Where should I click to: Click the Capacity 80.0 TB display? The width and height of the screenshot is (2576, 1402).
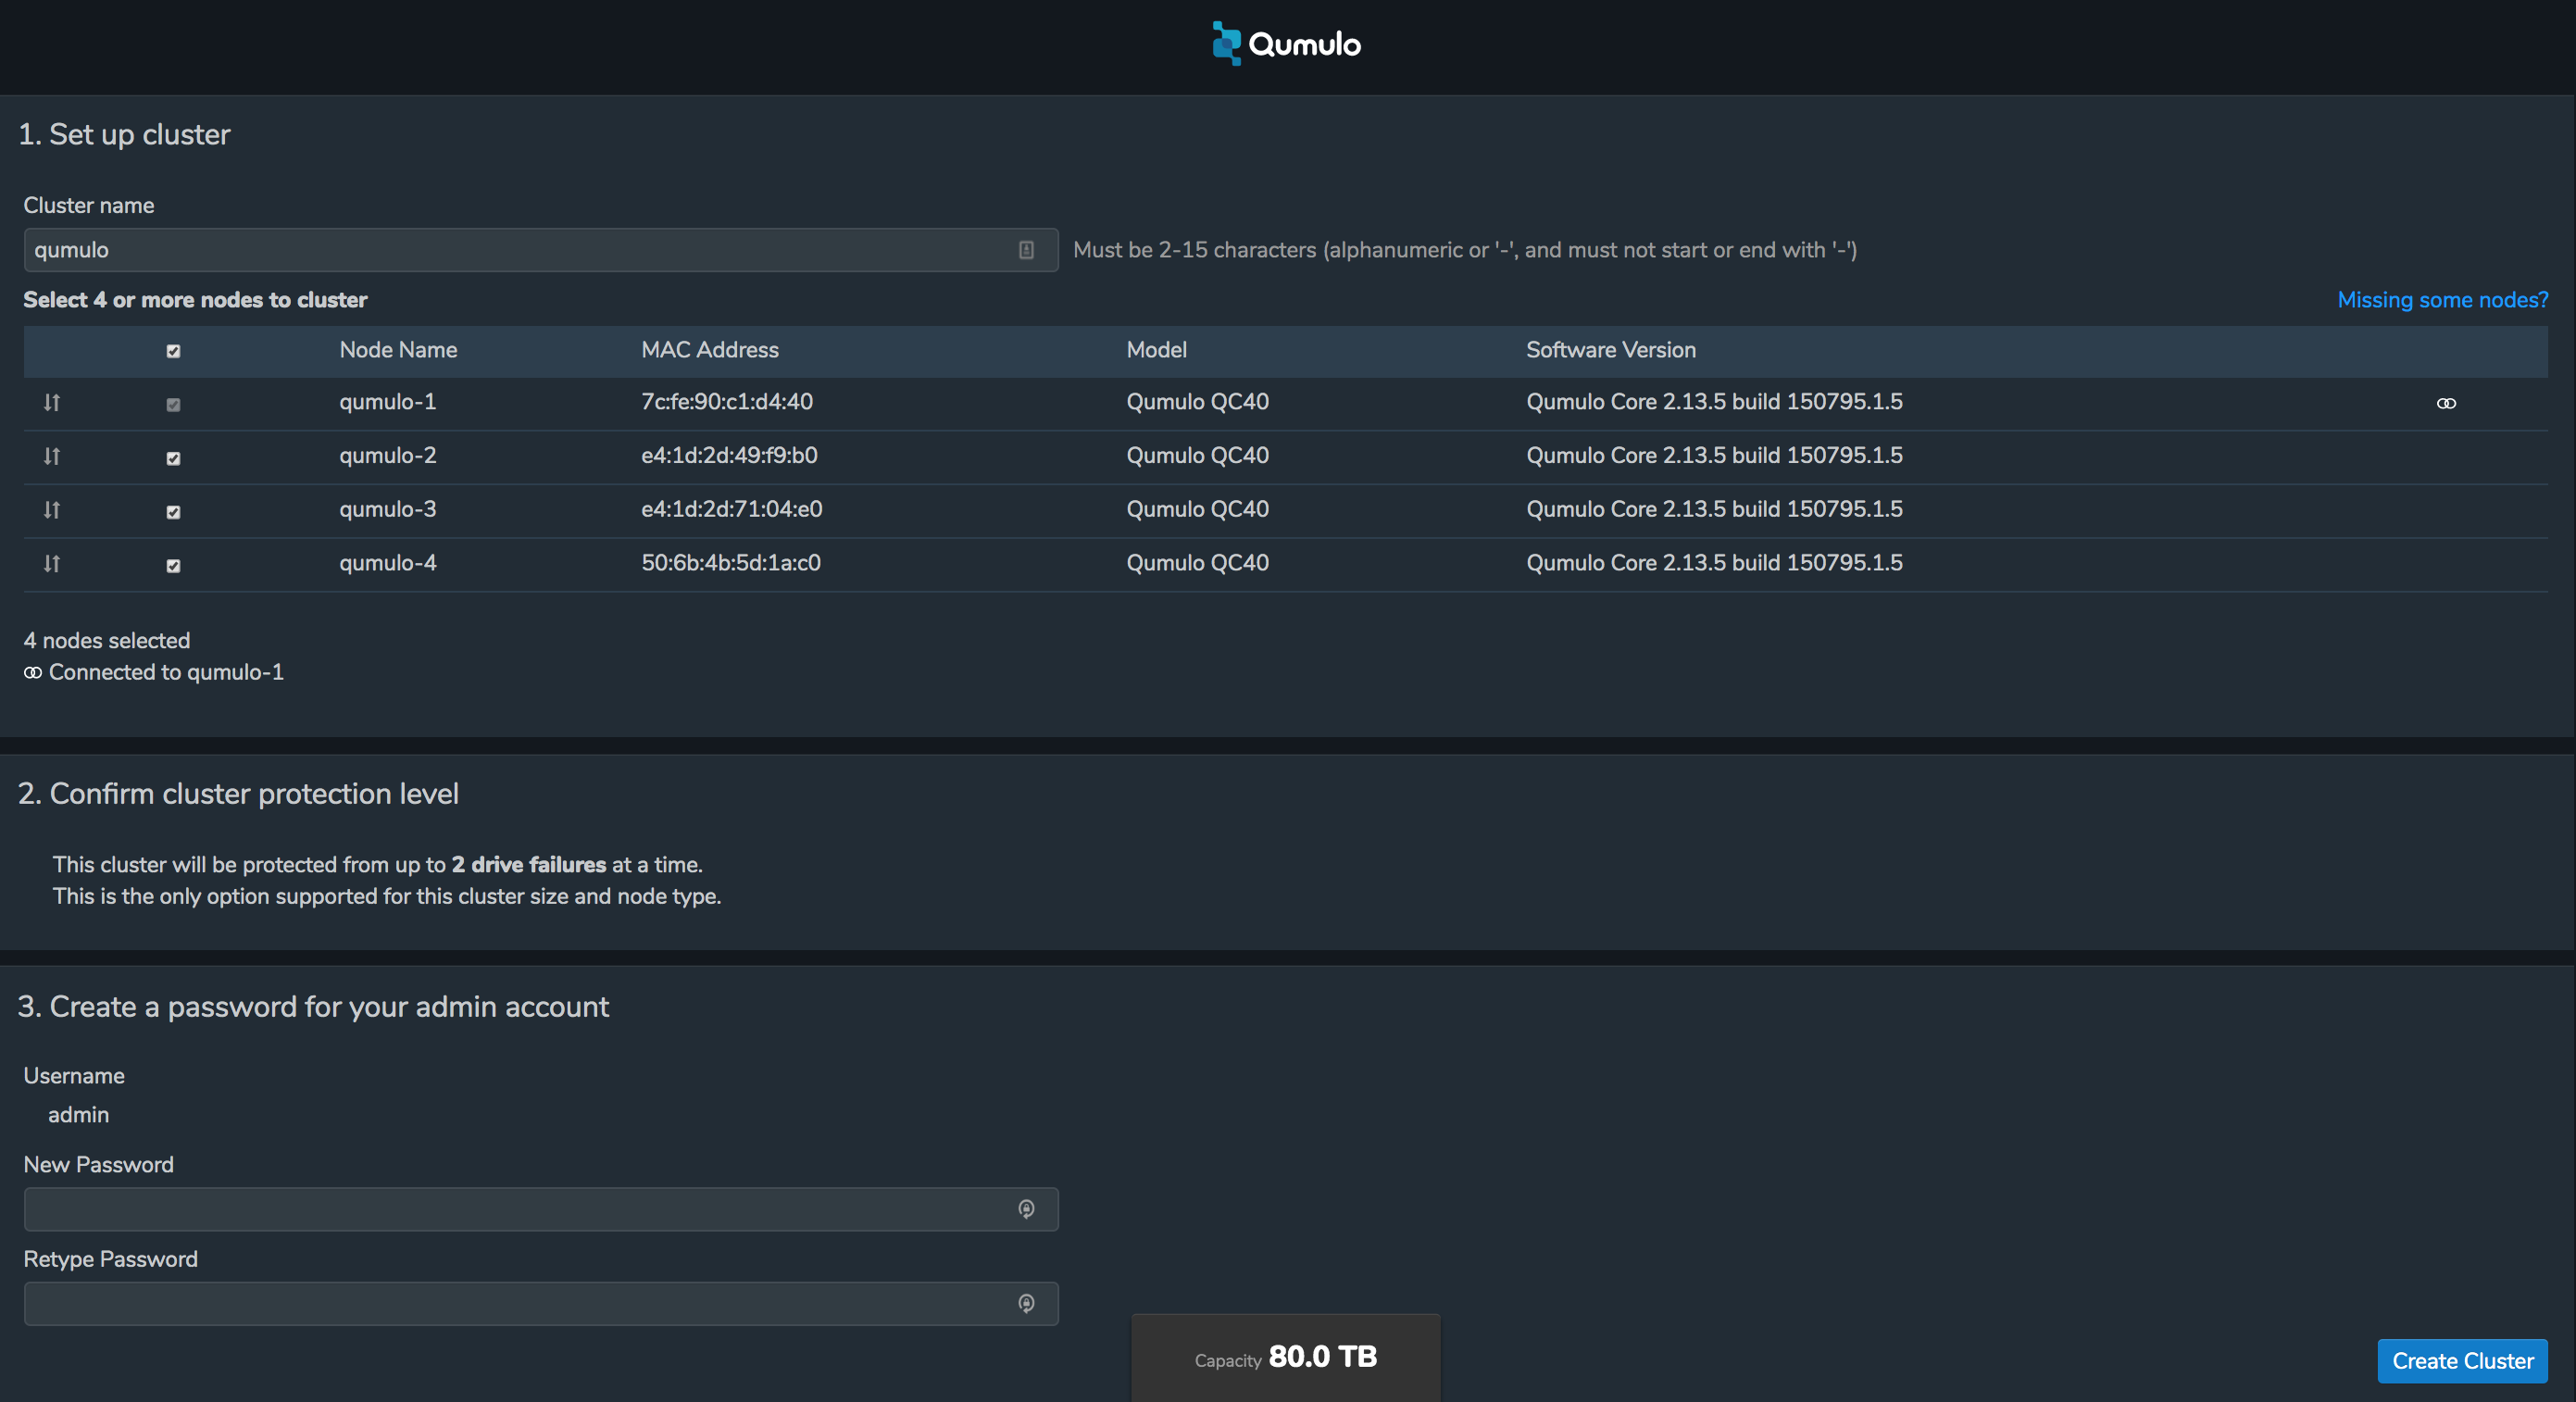[1285, 1358]
